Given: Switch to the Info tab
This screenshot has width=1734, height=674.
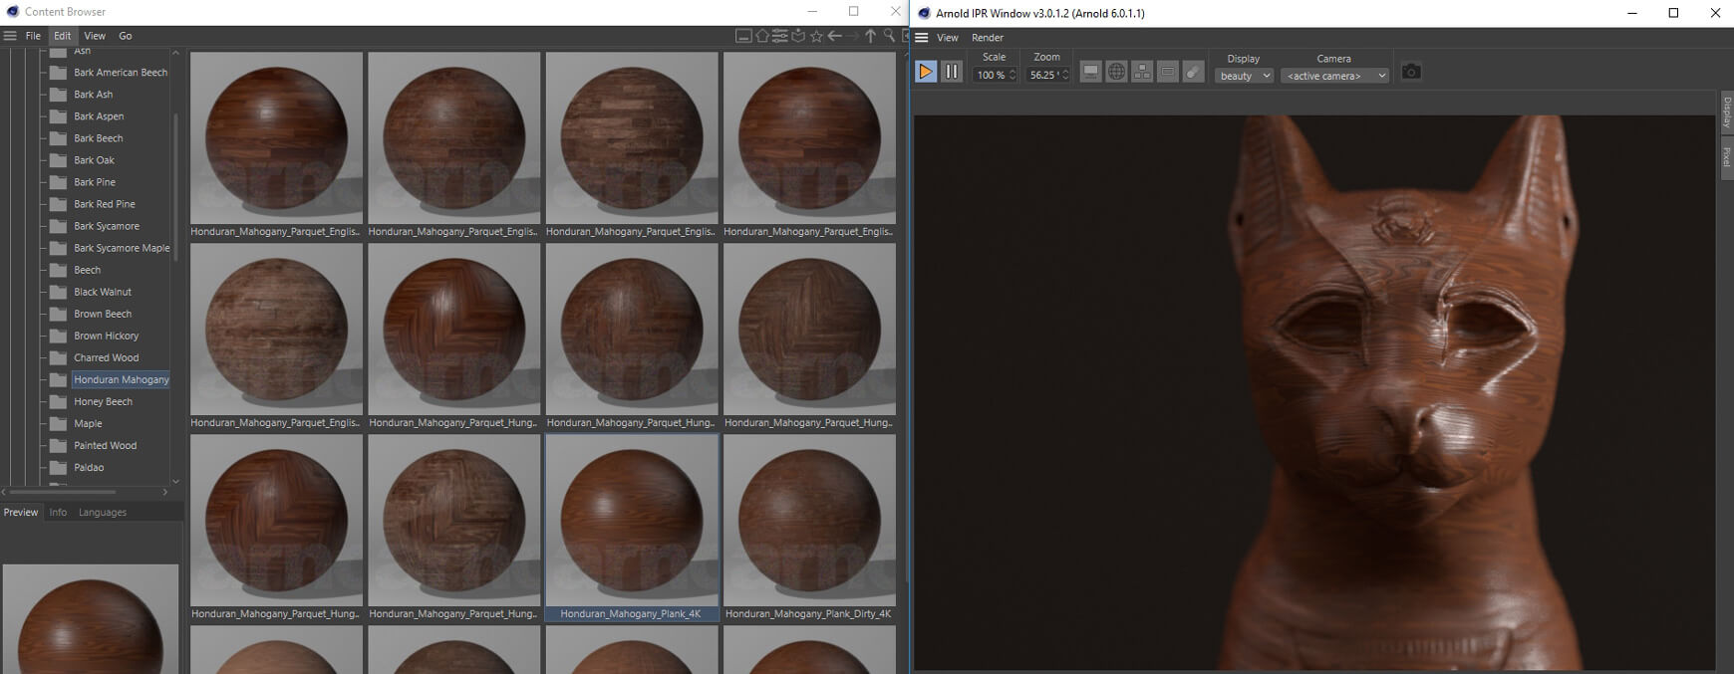Looking at the screenshot, I should click(x=58, y=512).
